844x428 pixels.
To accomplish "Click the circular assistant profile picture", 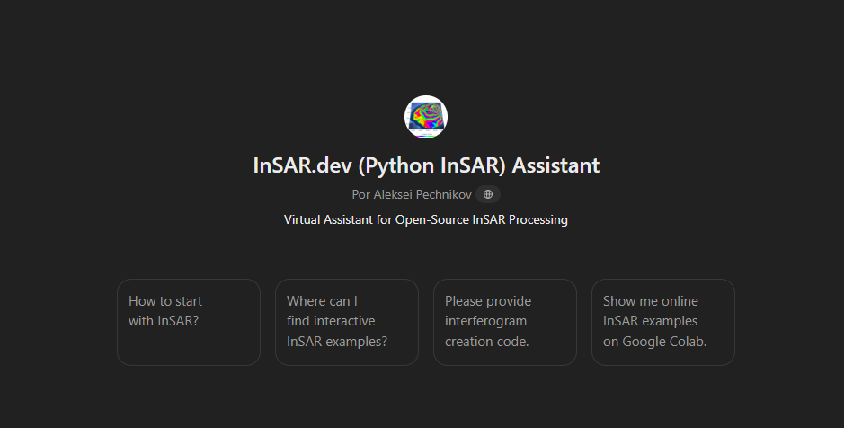I will pos(425,117).
